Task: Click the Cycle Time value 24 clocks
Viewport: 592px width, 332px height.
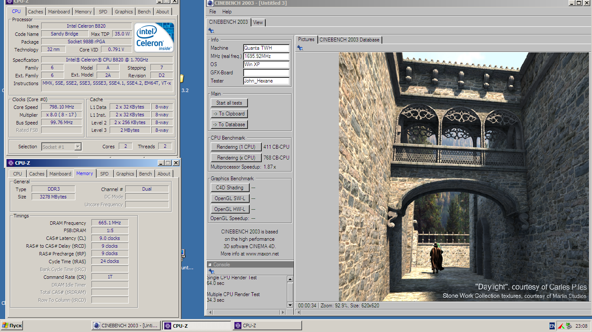Action: tap(110, 261)
